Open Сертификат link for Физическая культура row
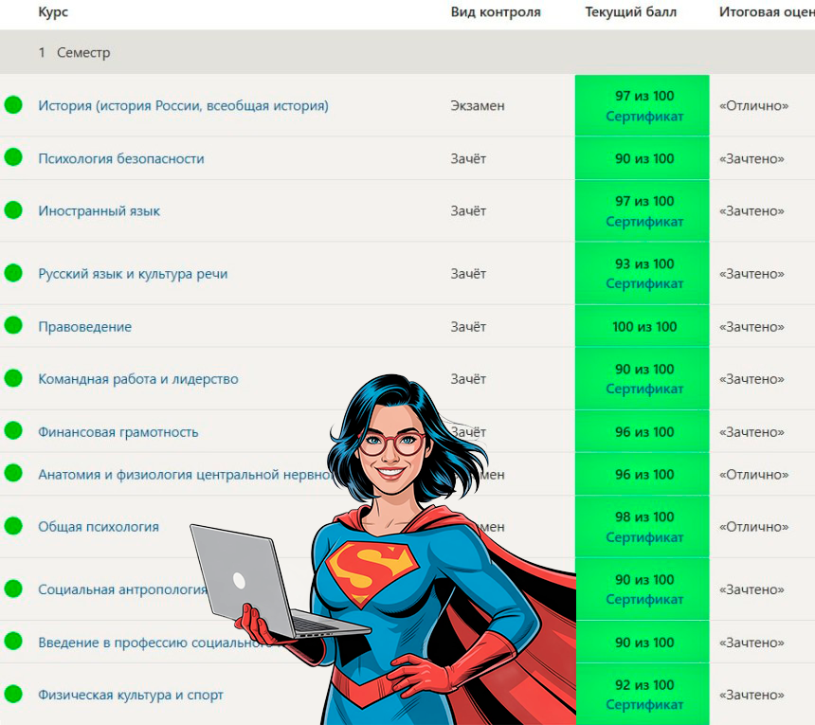Image resolution: width=815 pixels, height=725 pixels. click(644, 705)
